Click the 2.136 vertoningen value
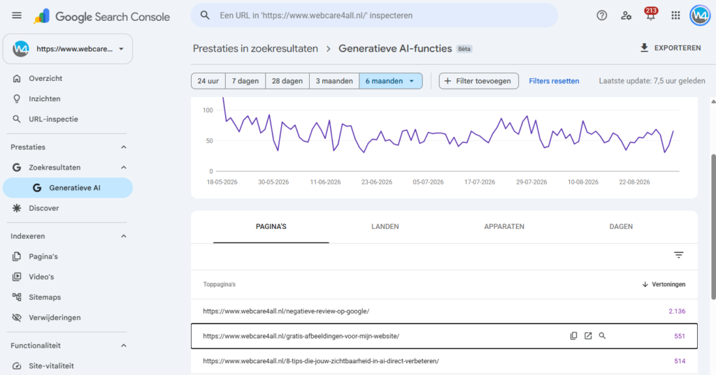Viewport: 716px width, 375px height. (677, 311)
